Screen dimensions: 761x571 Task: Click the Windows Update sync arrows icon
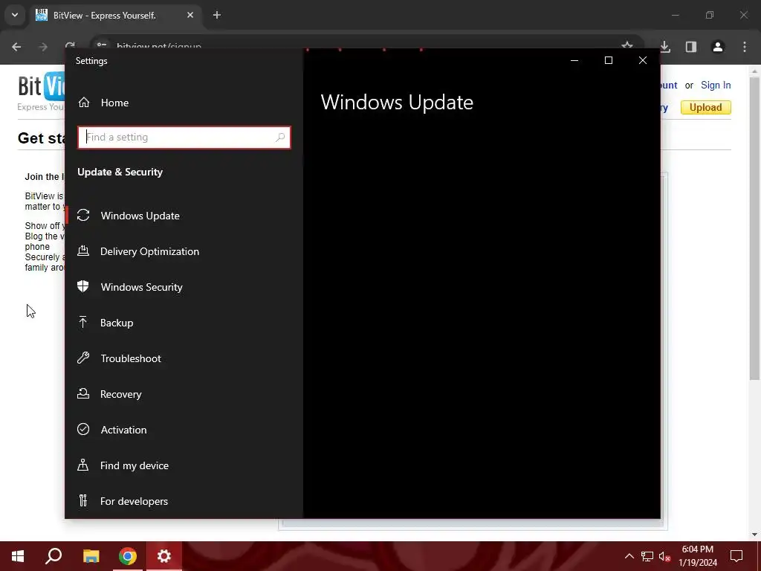(83, 215)
